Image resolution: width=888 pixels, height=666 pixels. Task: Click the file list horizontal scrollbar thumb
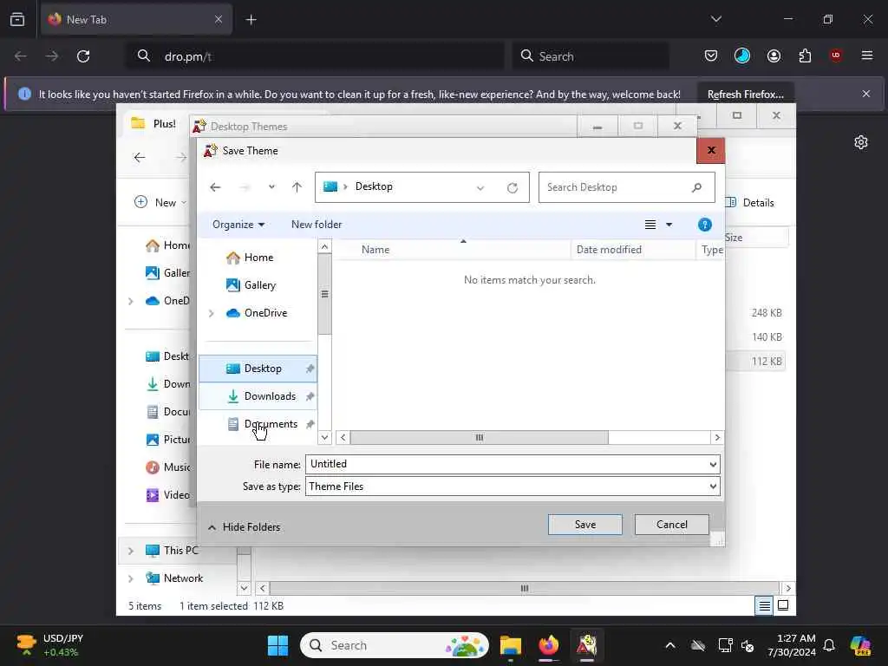point(479,437)
